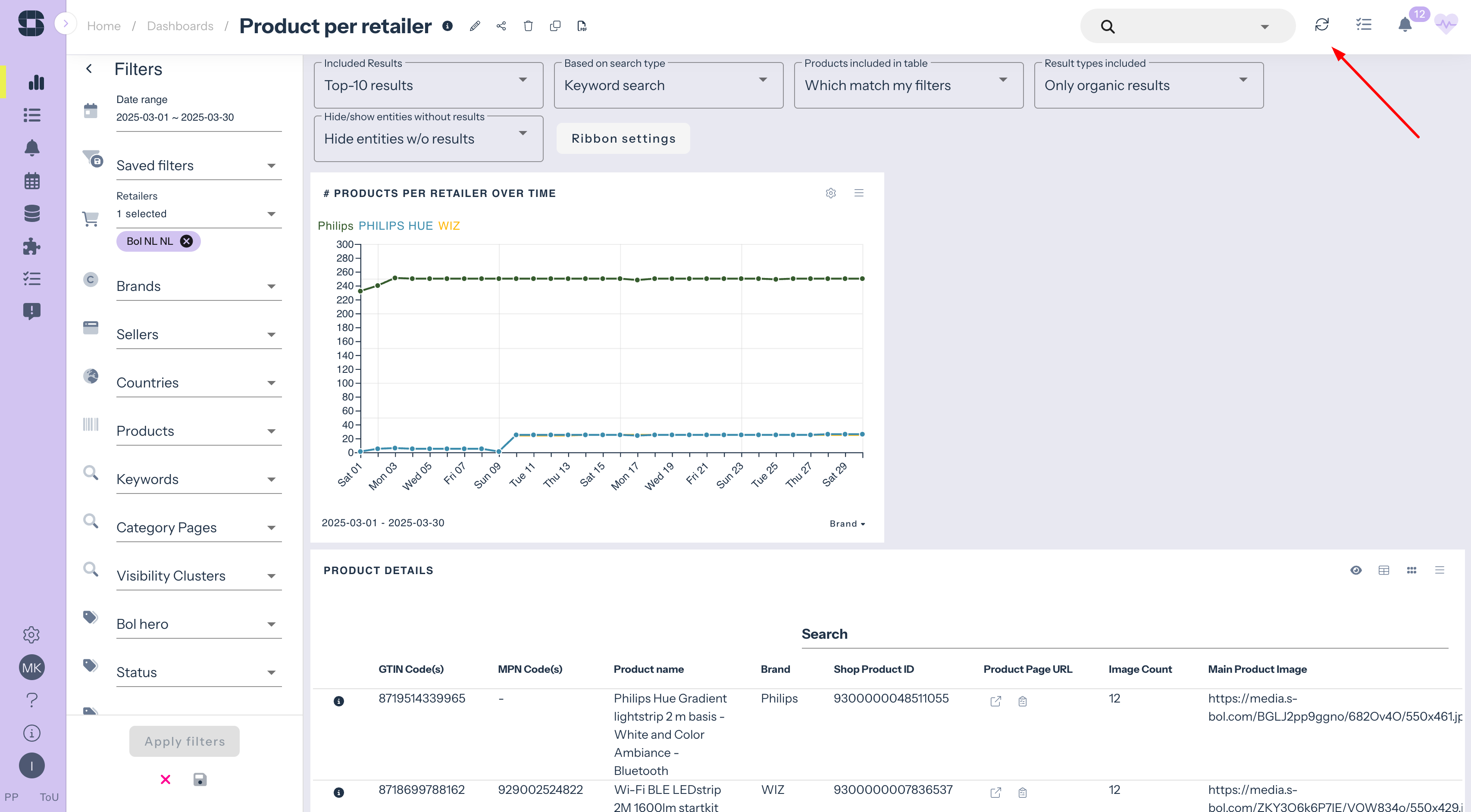Delete dashboard using trash icon
Screen dimensions: 1471x812
coord(528,26)
